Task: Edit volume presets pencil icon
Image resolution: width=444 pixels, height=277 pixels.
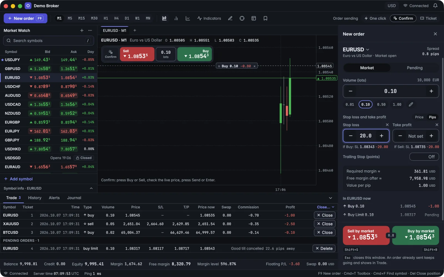Action: pos(411,104)
